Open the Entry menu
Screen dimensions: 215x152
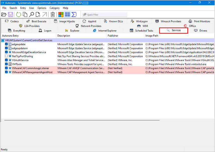23,8
